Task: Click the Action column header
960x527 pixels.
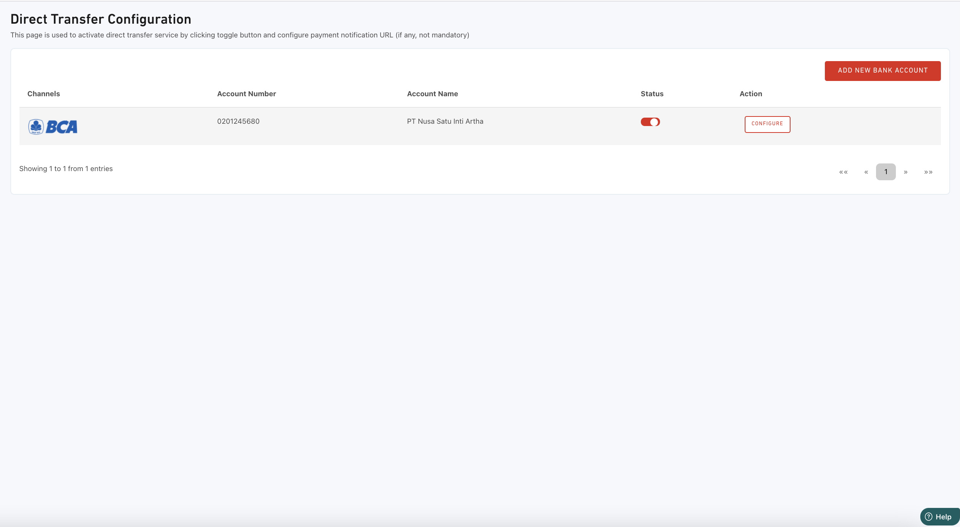Action: tap(751, 94)
